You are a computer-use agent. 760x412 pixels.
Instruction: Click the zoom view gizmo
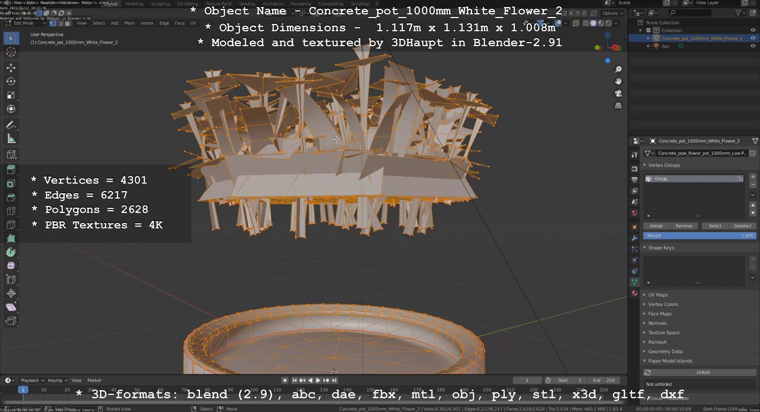(x=618, y=70)
